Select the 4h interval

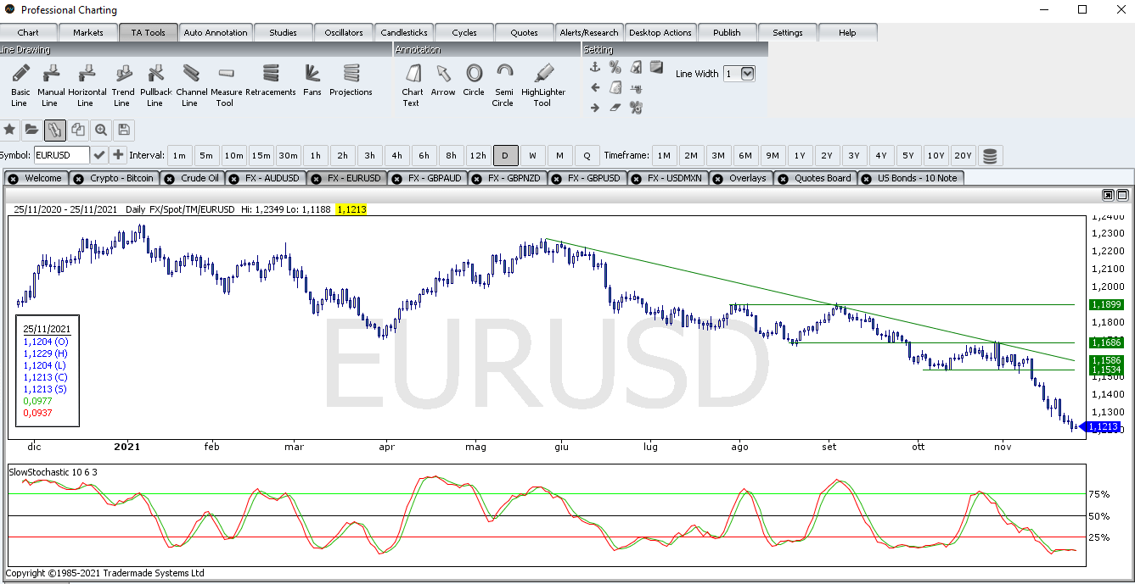[x=396, y=155]
